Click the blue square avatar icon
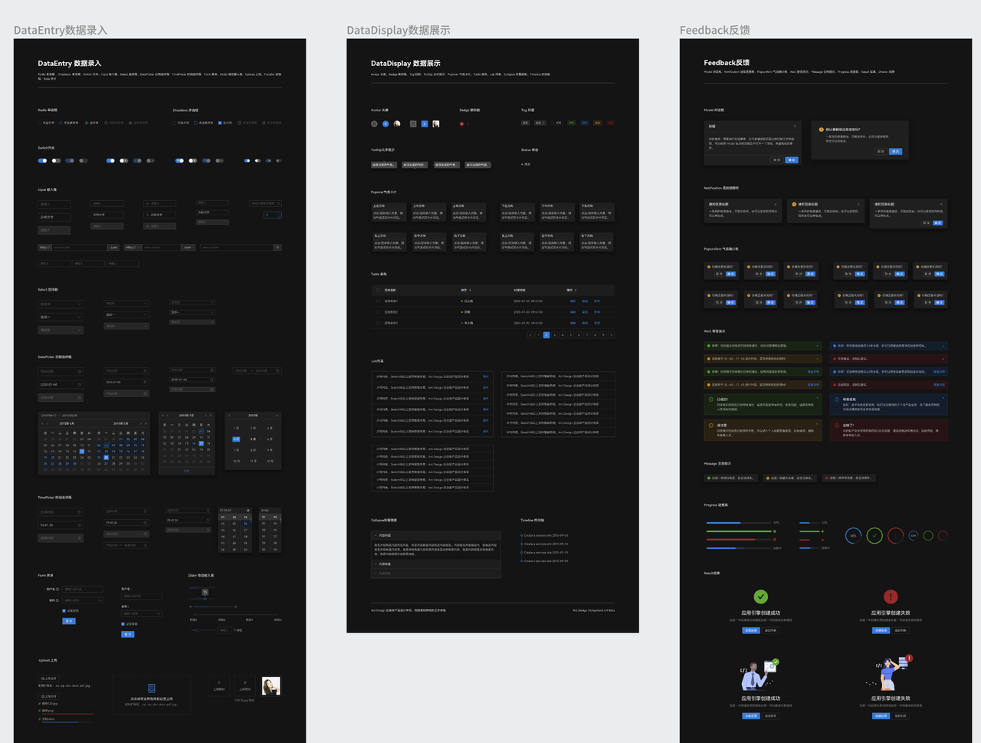The width and height of the screenshot is (981, 743). click(425, 123)
